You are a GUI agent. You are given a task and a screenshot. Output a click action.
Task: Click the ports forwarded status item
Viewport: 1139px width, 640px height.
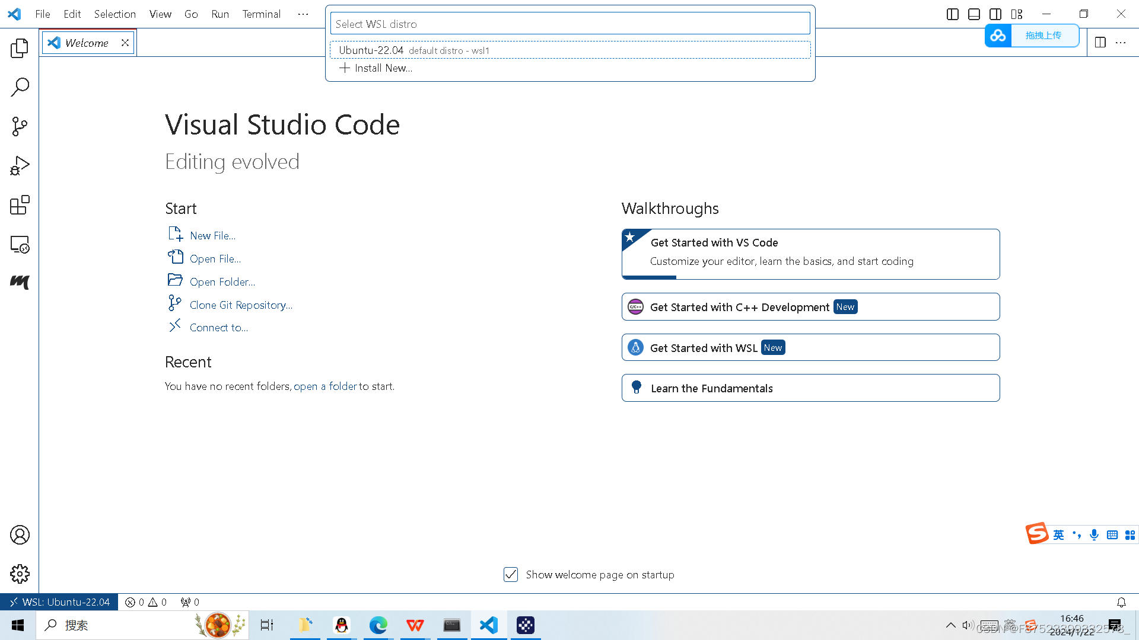click(190, 602)
